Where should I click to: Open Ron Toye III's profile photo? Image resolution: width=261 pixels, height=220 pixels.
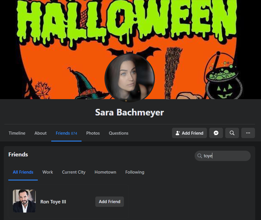click(x=24, y=201)
